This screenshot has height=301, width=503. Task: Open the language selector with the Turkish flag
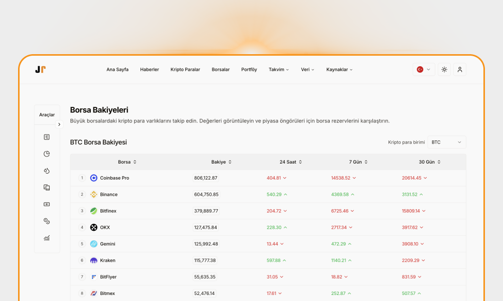tap(423, 69)
